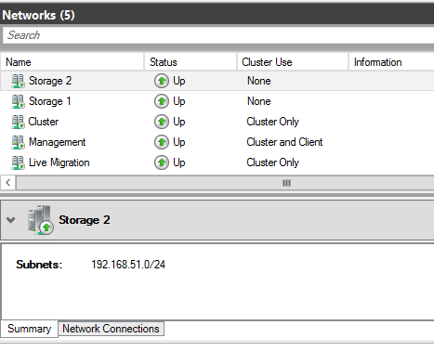Click the Storage 1 network icon
The width and height of the screenshot is (434, 351).
pyautogui.click(x=18, y=101)
